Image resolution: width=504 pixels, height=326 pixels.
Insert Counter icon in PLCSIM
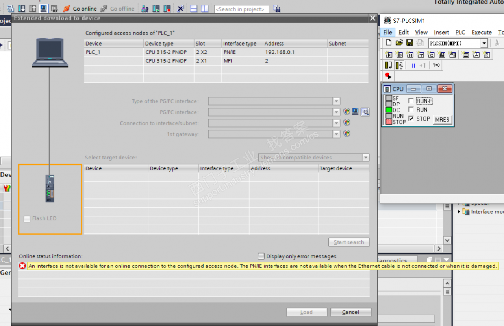[x=431, y=55]
